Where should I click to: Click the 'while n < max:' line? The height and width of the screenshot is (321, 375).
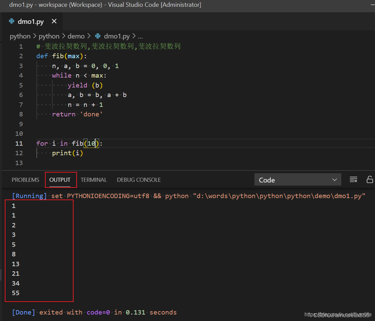click(79, 76)
